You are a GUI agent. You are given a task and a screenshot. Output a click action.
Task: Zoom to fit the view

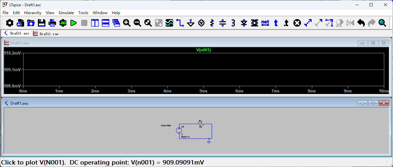[148, 23]
